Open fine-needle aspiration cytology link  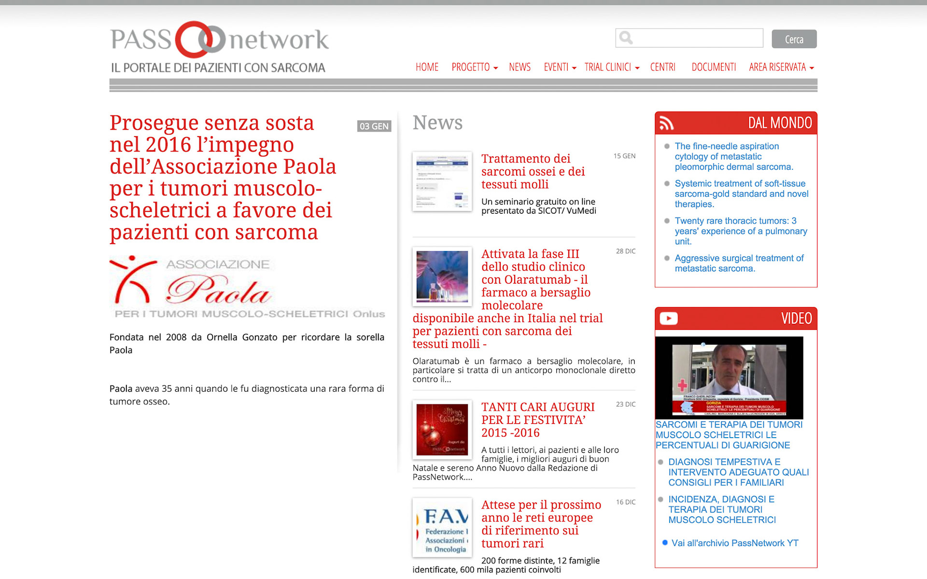click(734, 156)
